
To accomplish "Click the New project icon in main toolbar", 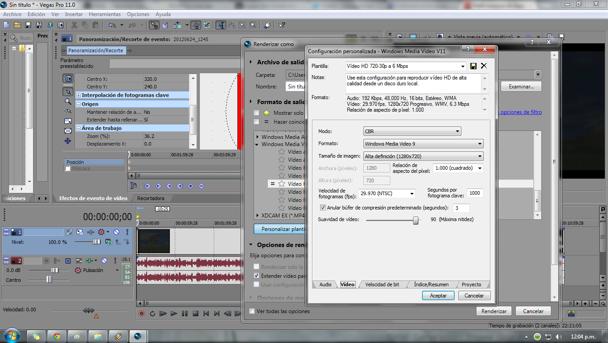I will (6, 25).
